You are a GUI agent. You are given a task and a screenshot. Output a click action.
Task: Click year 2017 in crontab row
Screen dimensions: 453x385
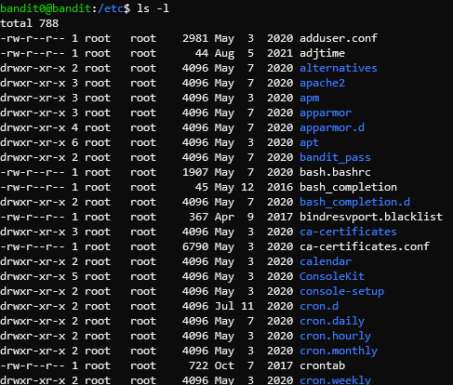(x=280, y=365)
